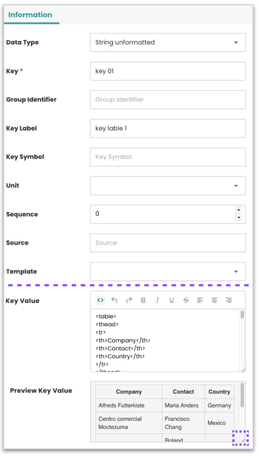Expand the Unit dropdown
The height and width of the screenshot is (456, 259).
(168, 185)
